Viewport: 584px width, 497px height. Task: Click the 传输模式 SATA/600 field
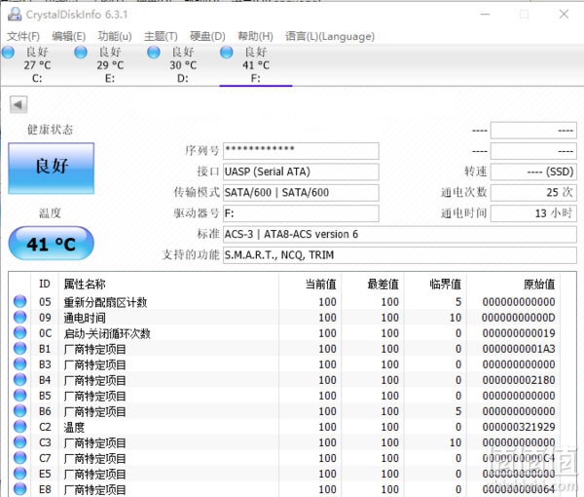coord(301,192)
